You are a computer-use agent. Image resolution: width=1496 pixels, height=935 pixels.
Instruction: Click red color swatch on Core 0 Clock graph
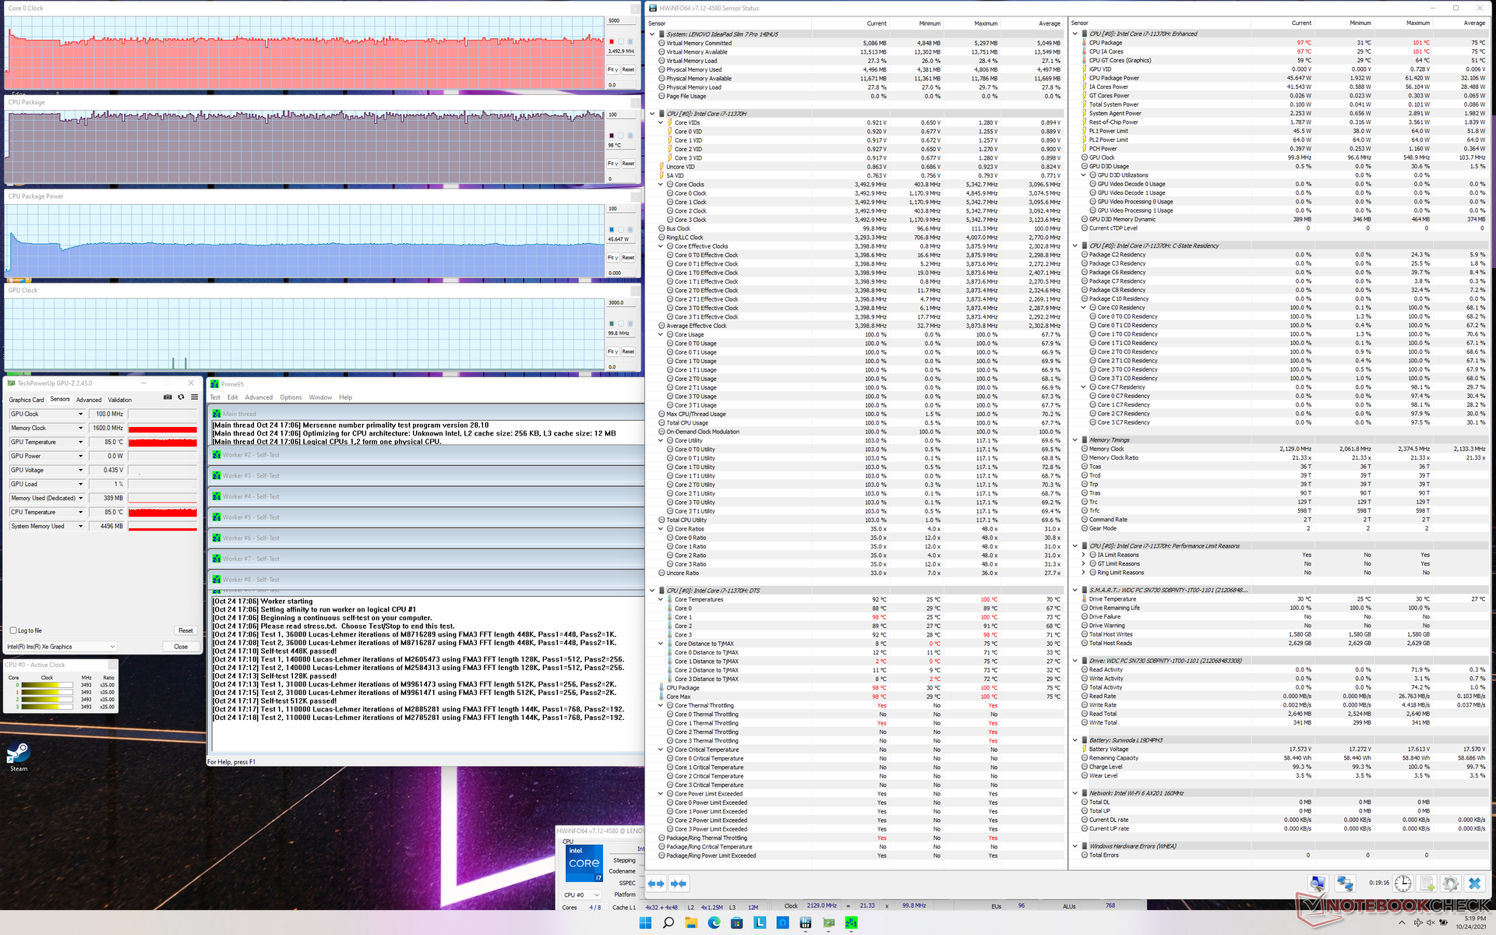pos(612,42)
